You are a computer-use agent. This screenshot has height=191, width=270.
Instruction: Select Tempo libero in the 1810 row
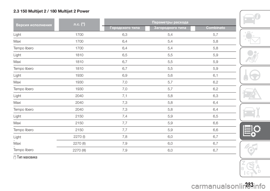point(23,68)
